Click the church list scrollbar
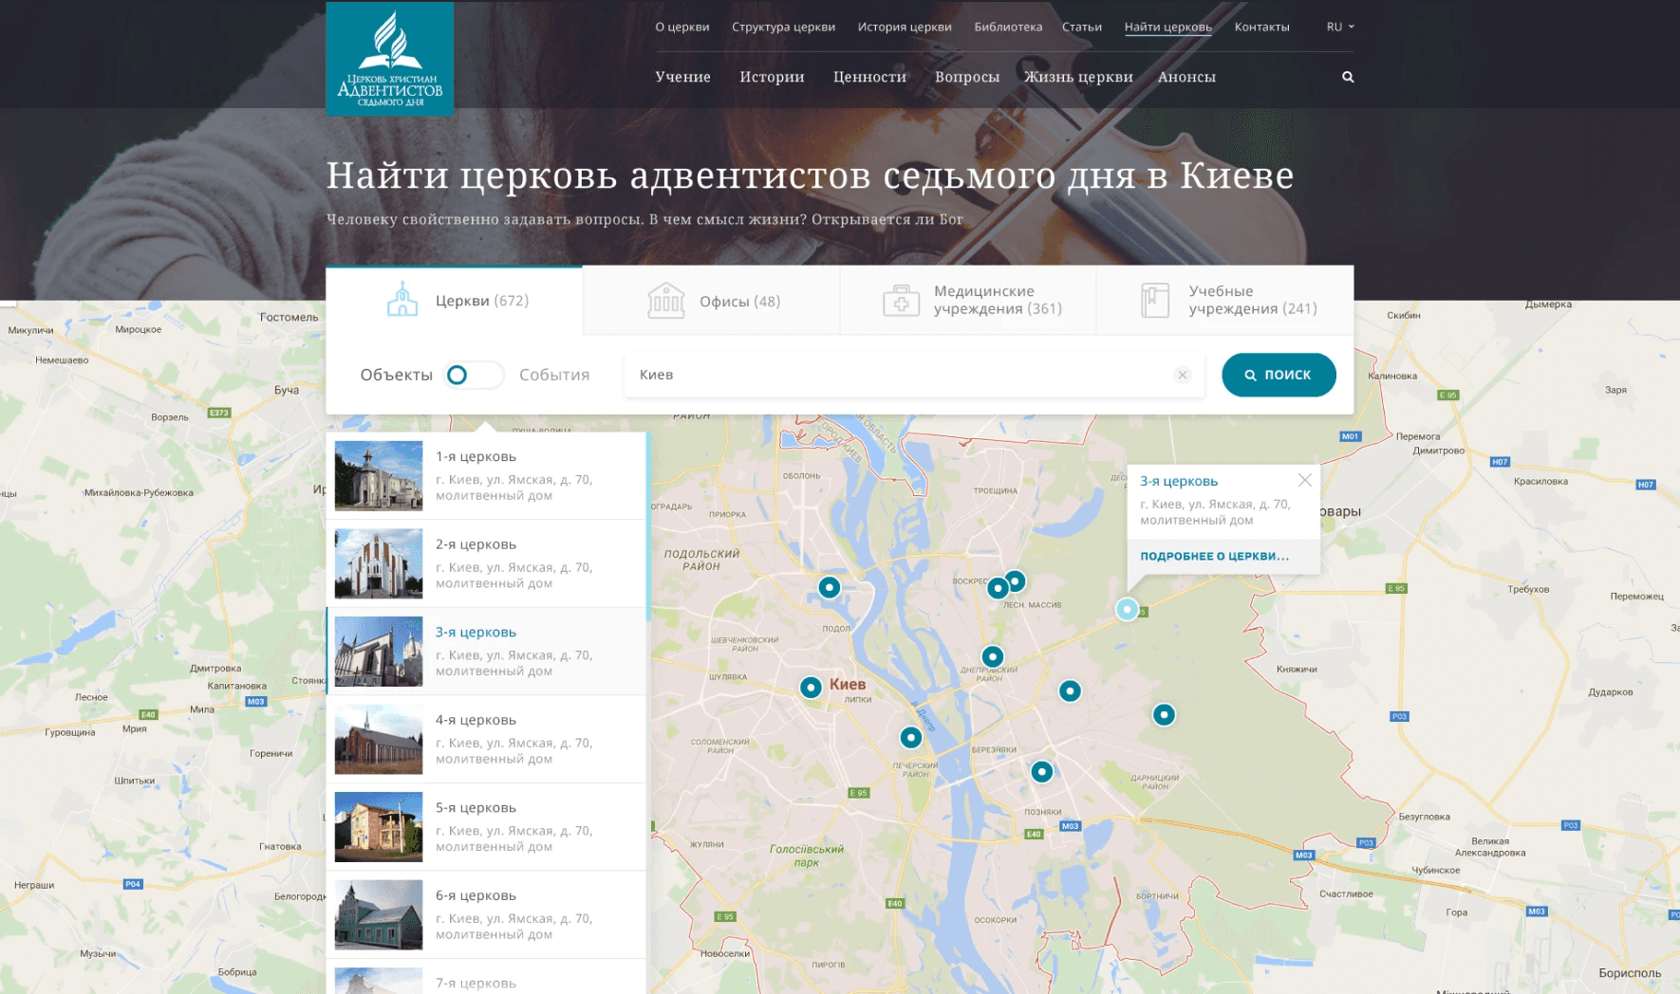The width and height of the screenshot is (1680, 994). (648, 526)
